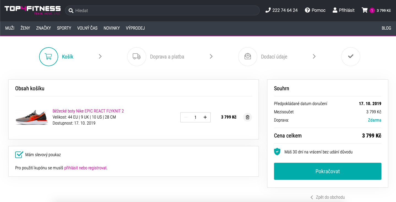Click the Pokračovat button
Image resolution: width=396 pixels, height=202 pixels.
(x=328, y=171)
